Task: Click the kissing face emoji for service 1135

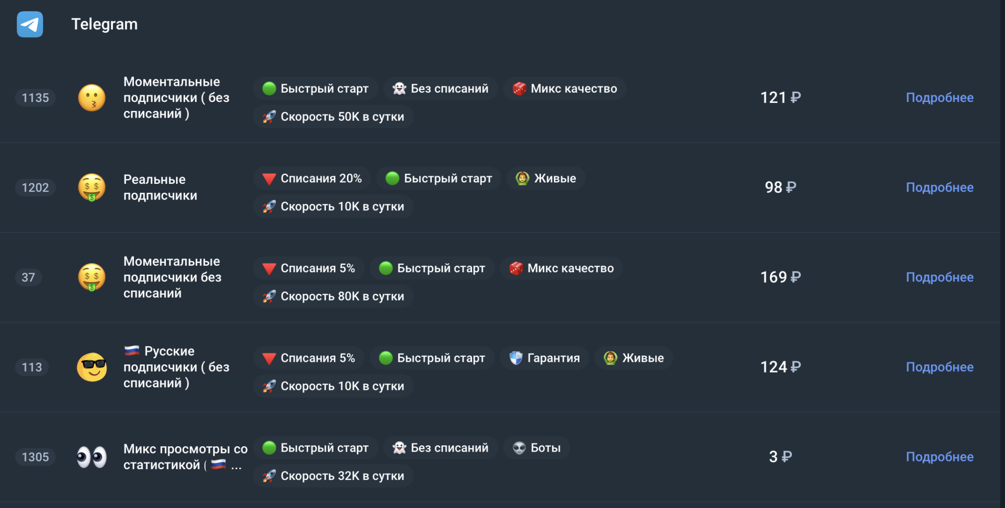Action: [x=92, y=98]
